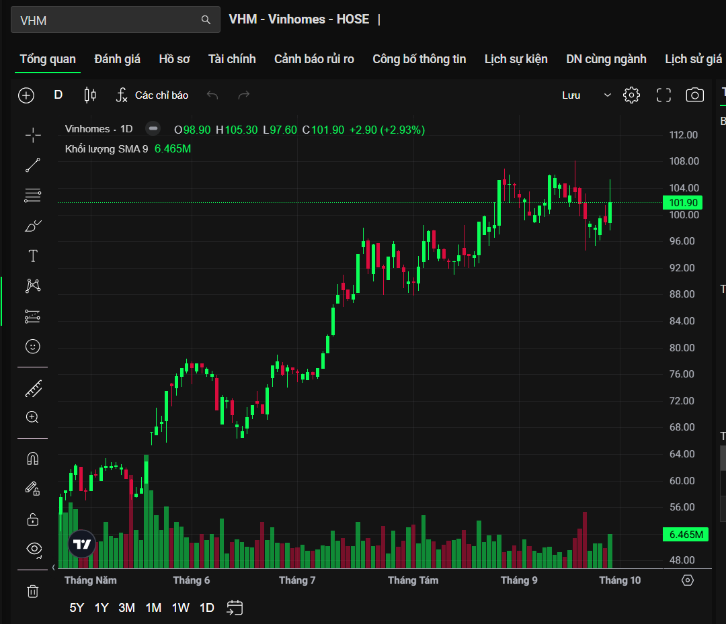Open Các chỉ báo indicators menu
Viewport: 726px width, 624px height.
click(x=153, y=95)
